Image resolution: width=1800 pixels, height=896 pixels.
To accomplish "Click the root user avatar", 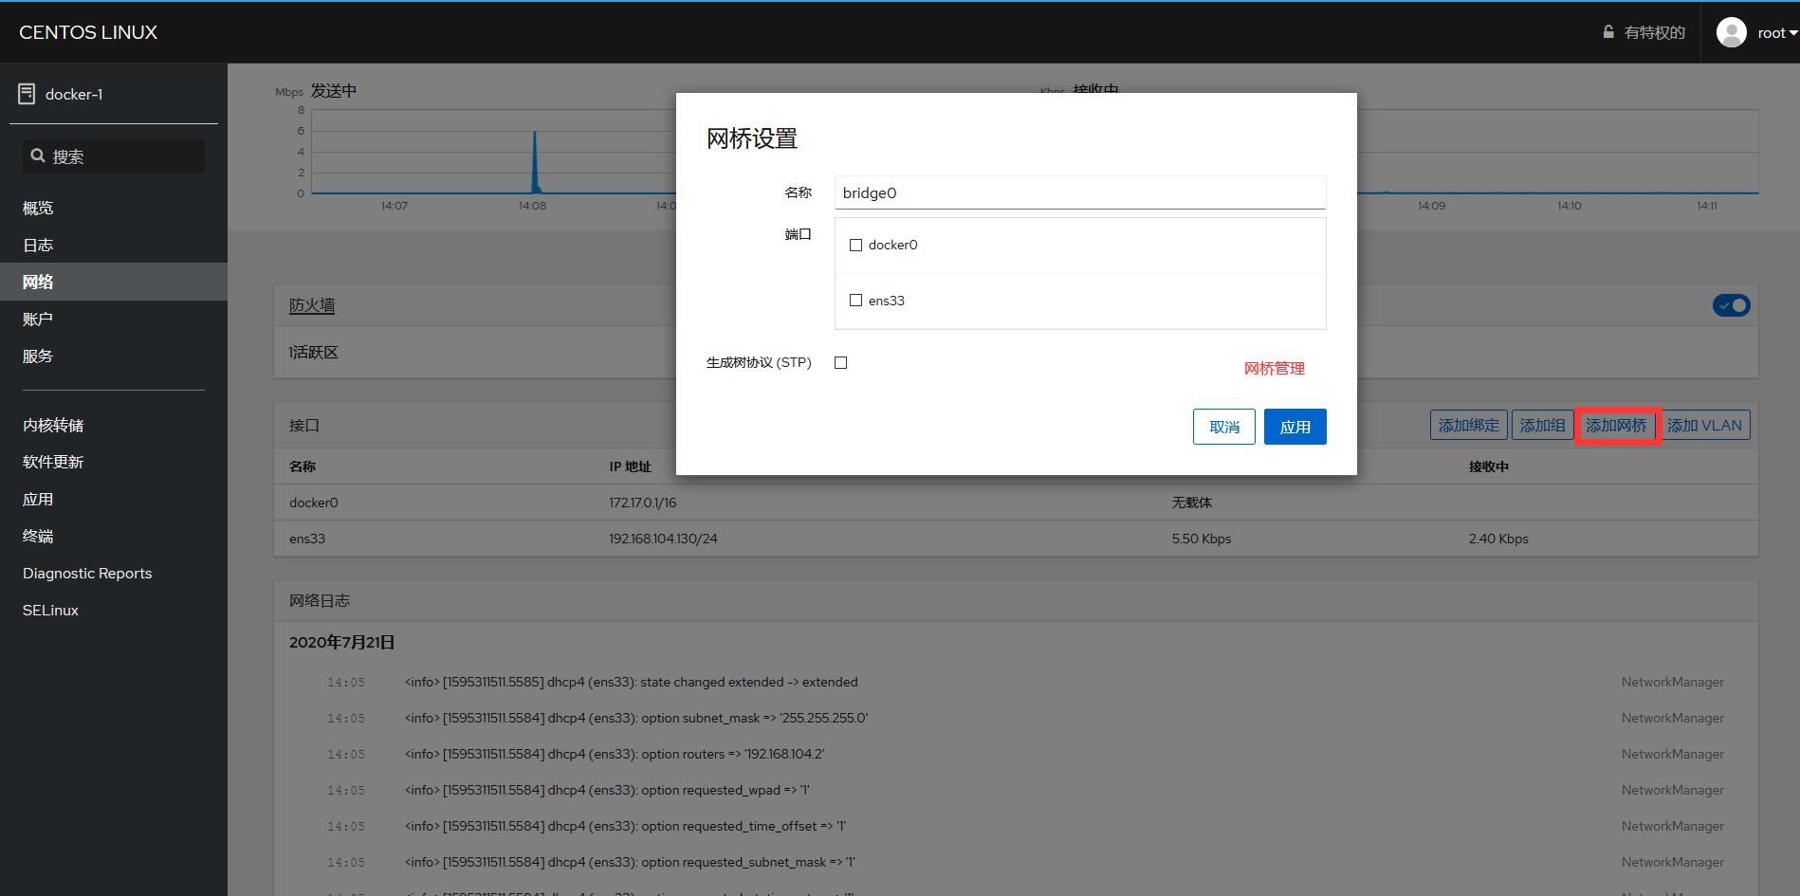I will [x=1731, y=31].
